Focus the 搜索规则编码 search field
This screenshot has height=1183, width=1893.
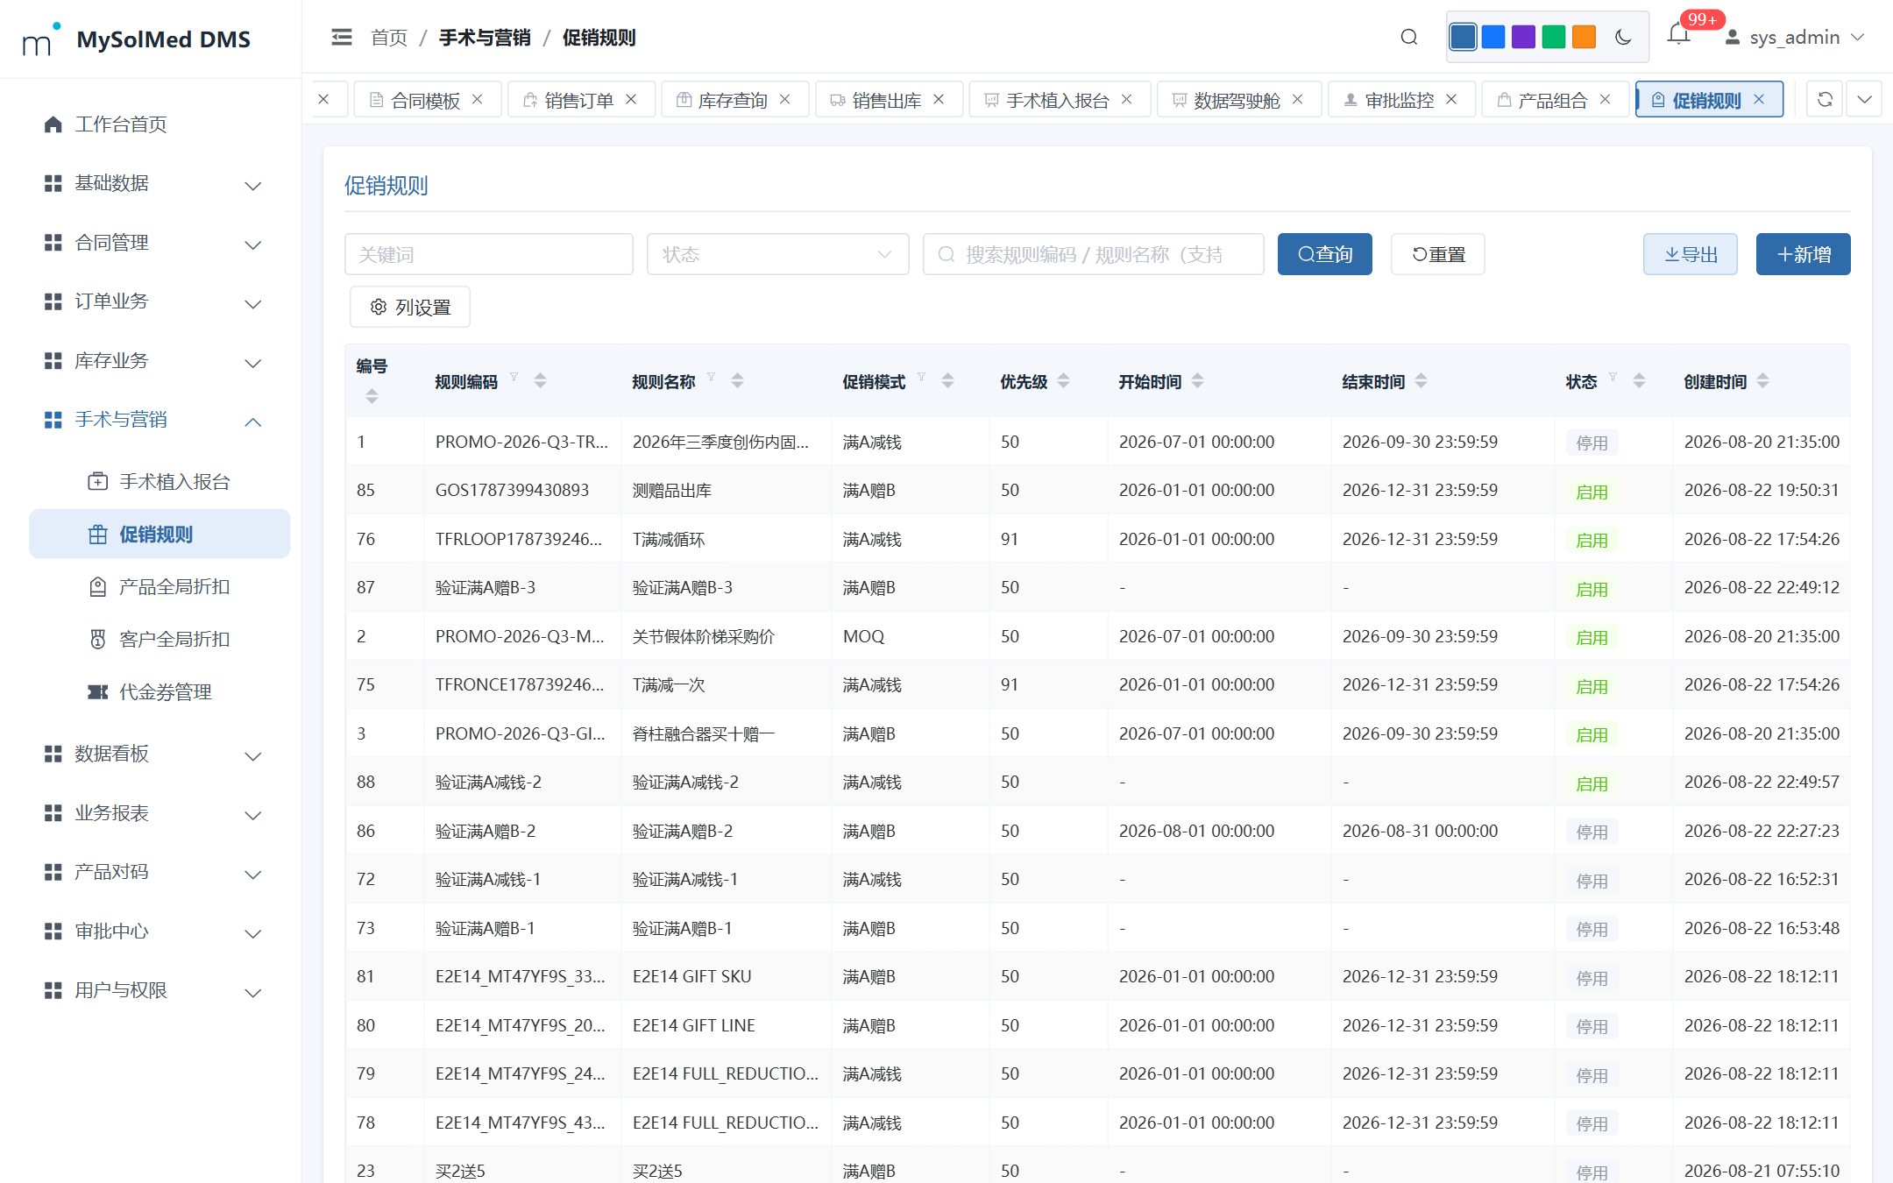[1093, 254]
